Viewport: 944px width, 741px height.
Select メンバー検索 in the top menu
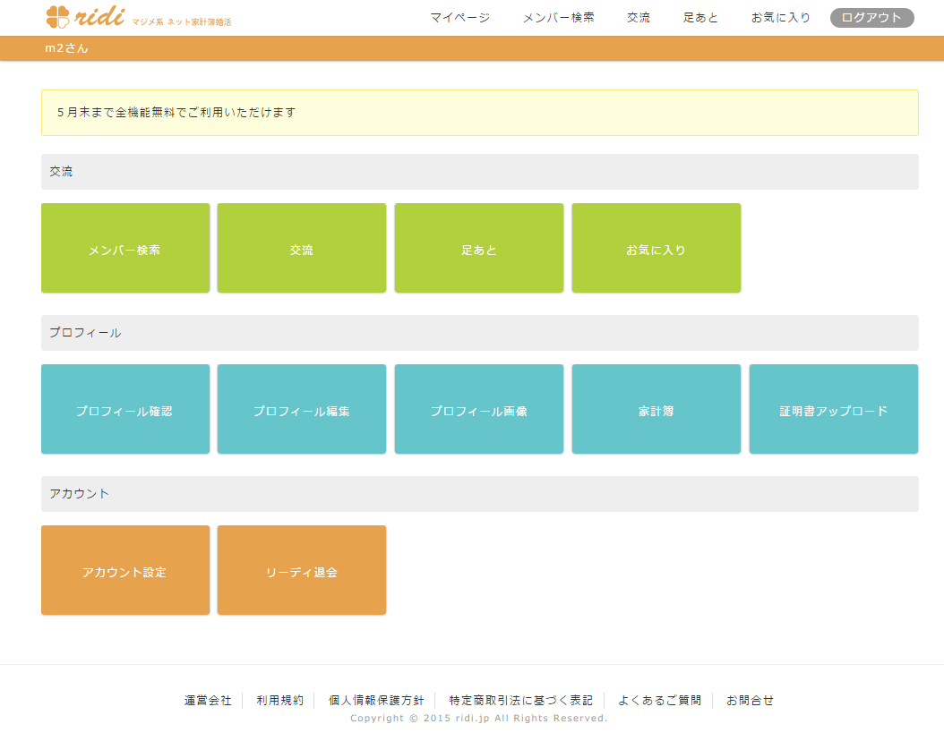pos(558,18)
